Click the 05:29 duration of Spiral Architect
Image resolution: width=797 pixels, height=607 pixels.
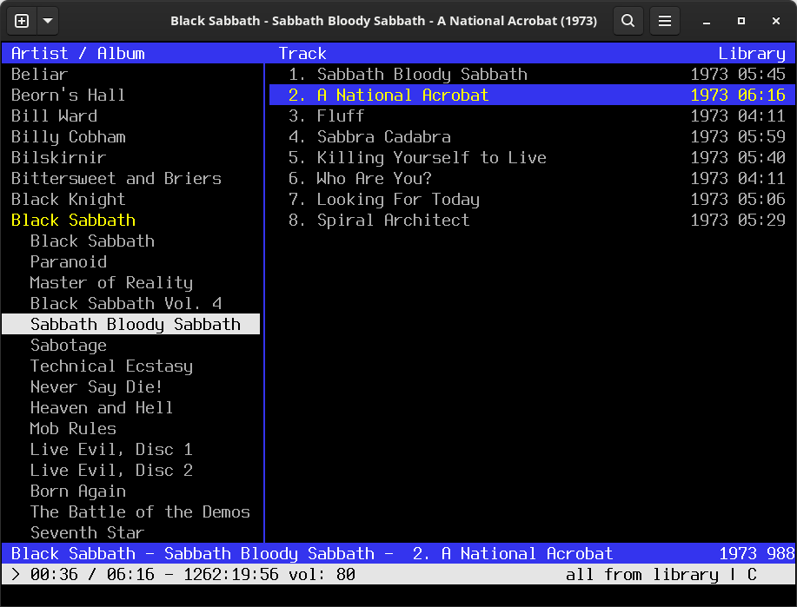[761, 220]
